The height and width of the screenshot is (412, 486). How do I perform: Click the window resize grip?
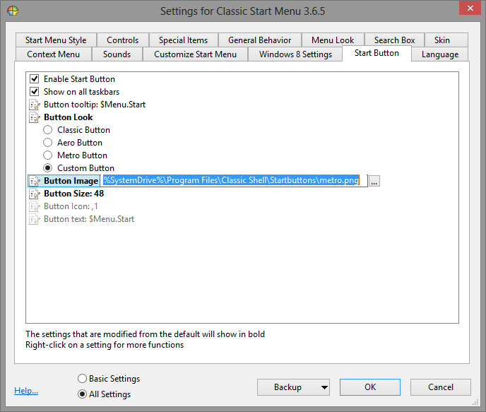[x=475, y=402]
